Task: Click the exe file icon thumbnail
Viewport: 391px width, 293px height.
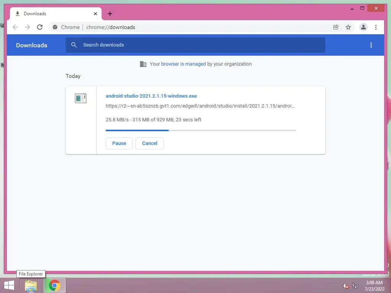Action: [81, 98]
